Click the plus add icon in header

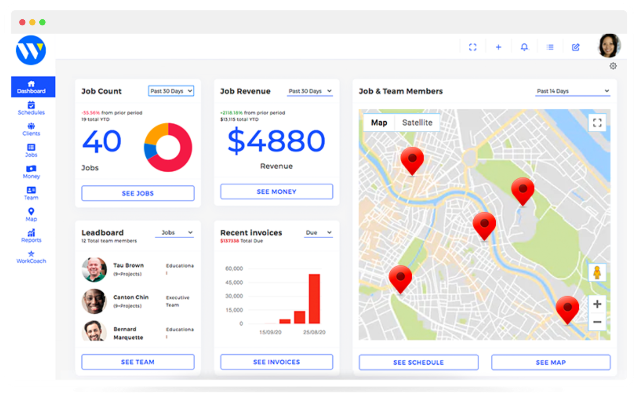[498, 47]
